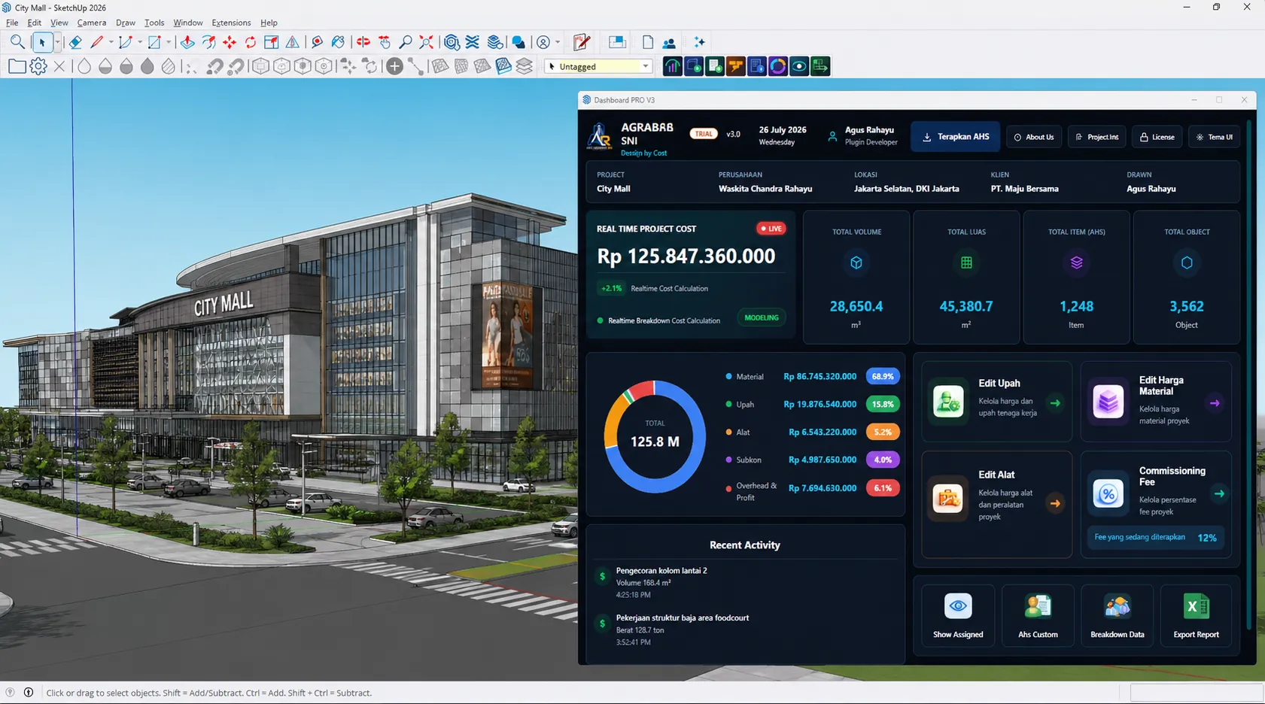This screenshot has width=1265, height=704.
Task: Click the MODELING status badge
Action: click(762, 317)
